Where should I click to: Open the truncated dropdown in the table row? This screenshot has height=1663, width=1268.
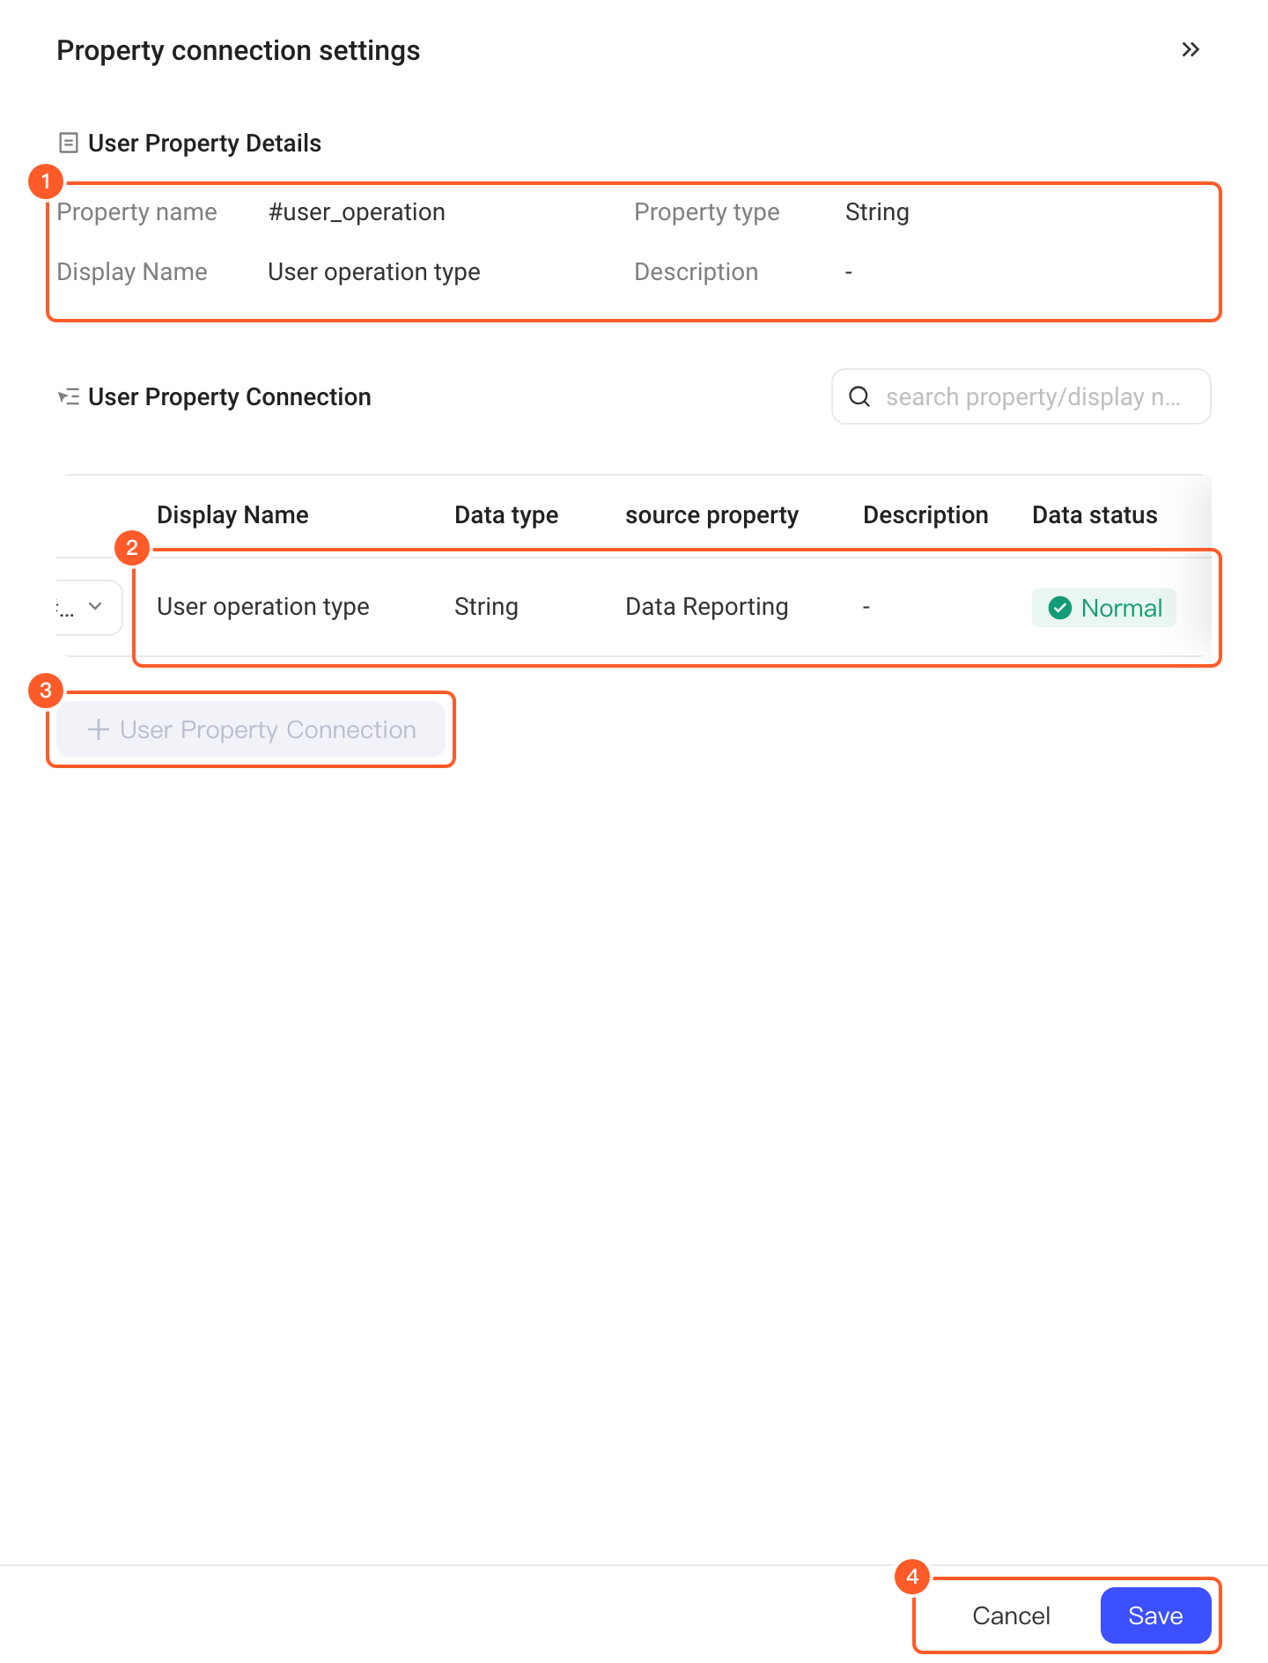(x=88, y=607)
